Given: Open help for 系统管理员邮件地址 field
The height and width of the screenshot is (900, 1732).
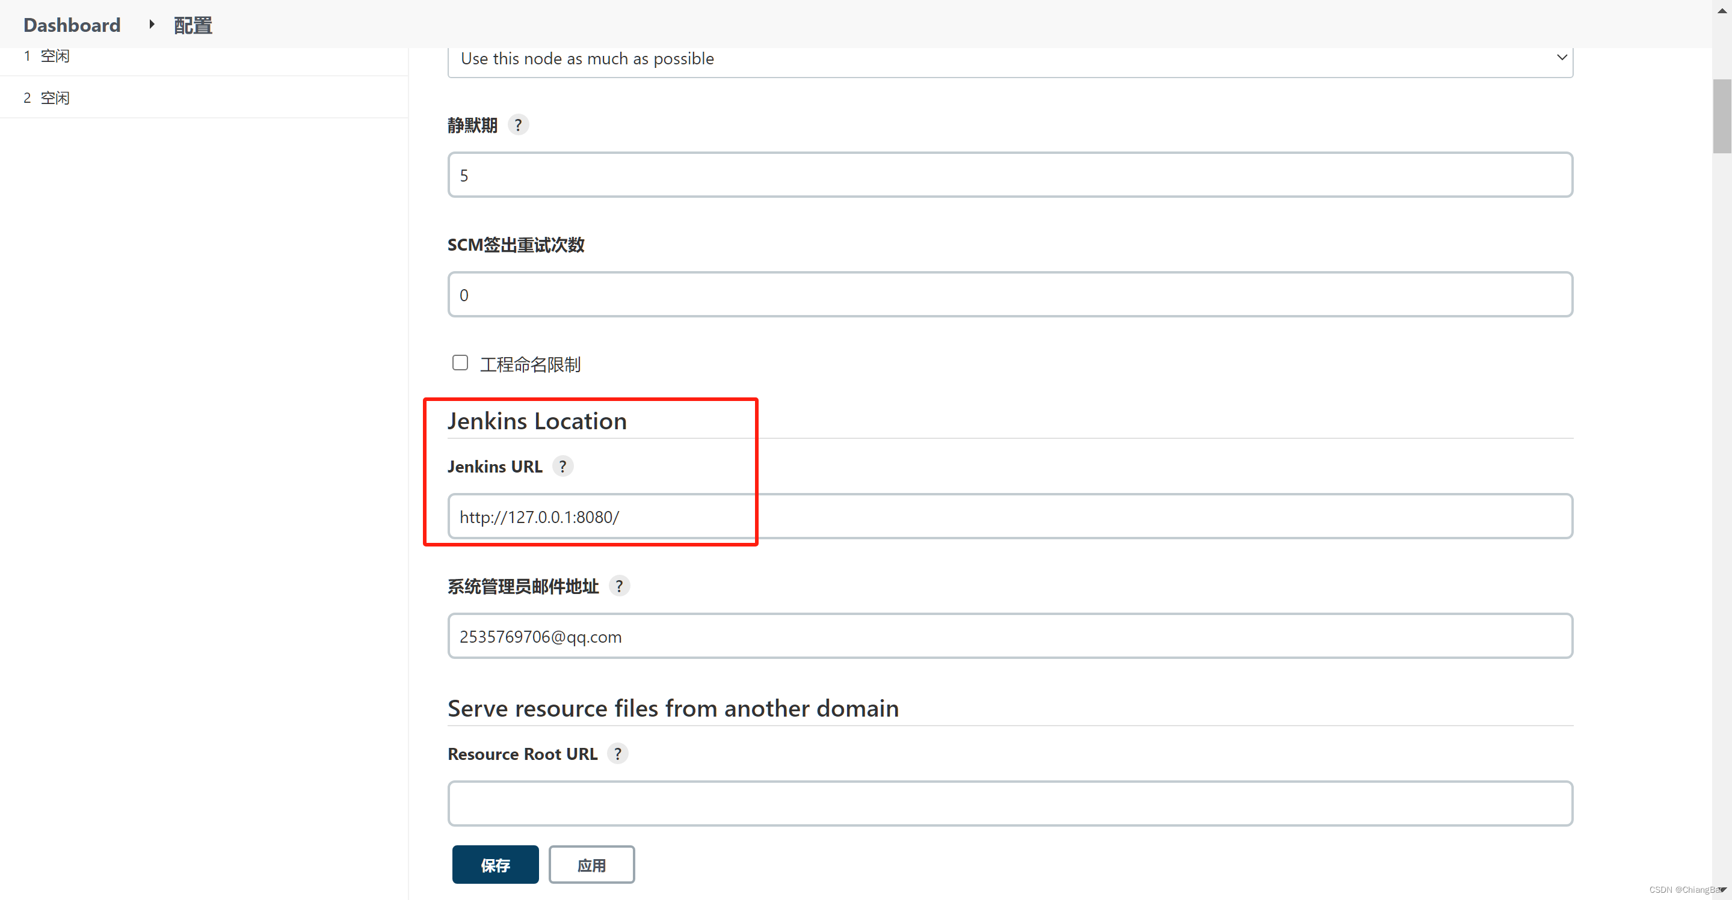Looking at the screenshot, I should coord(619,586).
